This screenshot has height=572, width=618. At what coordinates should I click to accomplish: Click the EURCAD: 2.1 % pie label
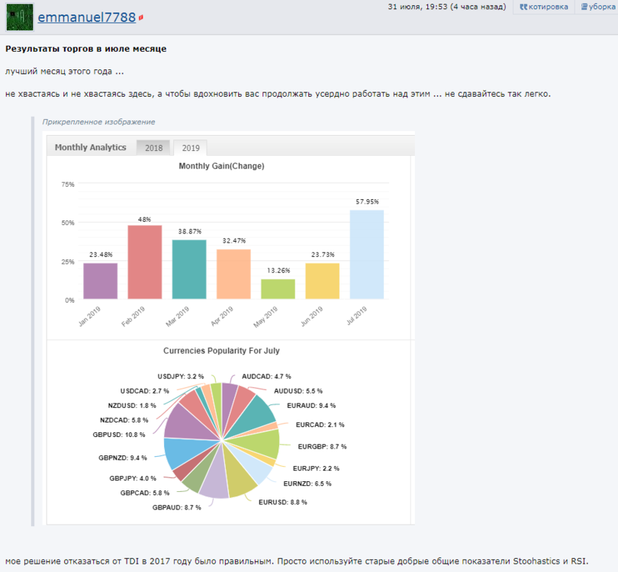[320, 425]
